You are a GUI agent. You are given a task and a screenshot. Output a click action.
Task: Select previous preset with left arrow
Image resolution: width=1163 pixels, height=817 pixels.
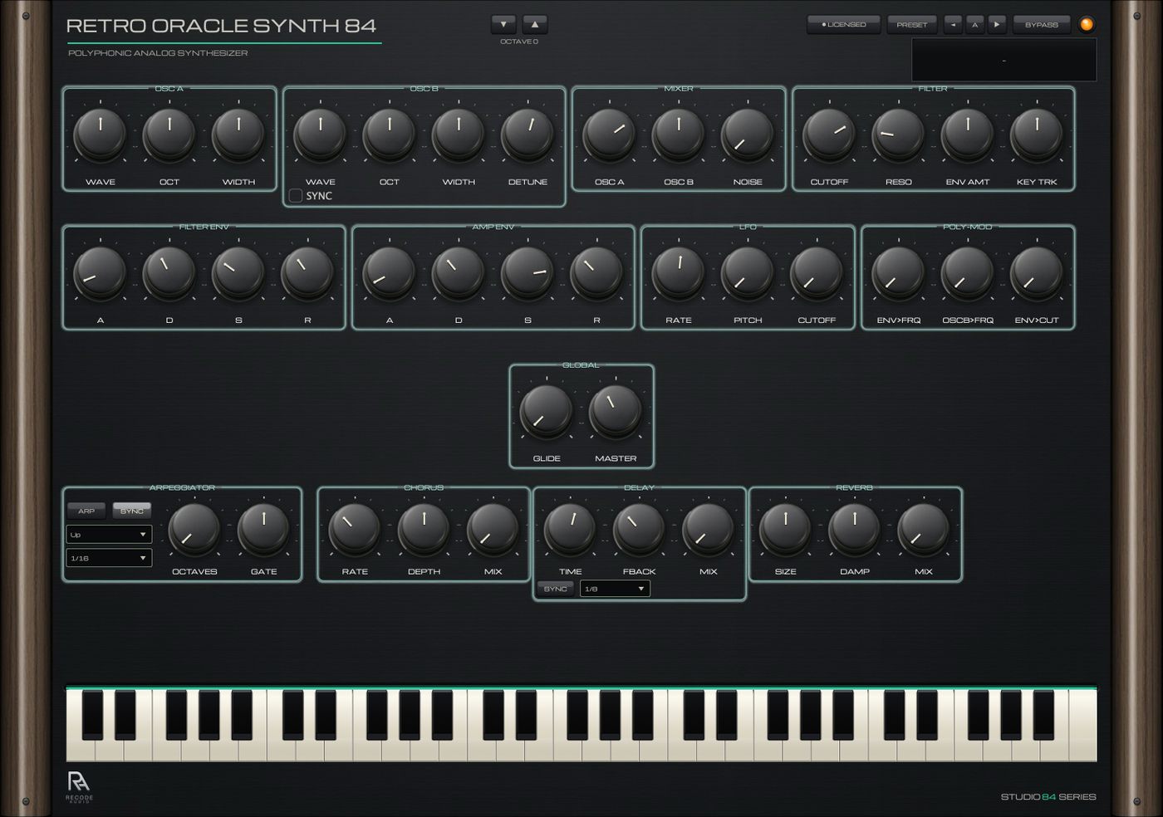coord(953,25)
